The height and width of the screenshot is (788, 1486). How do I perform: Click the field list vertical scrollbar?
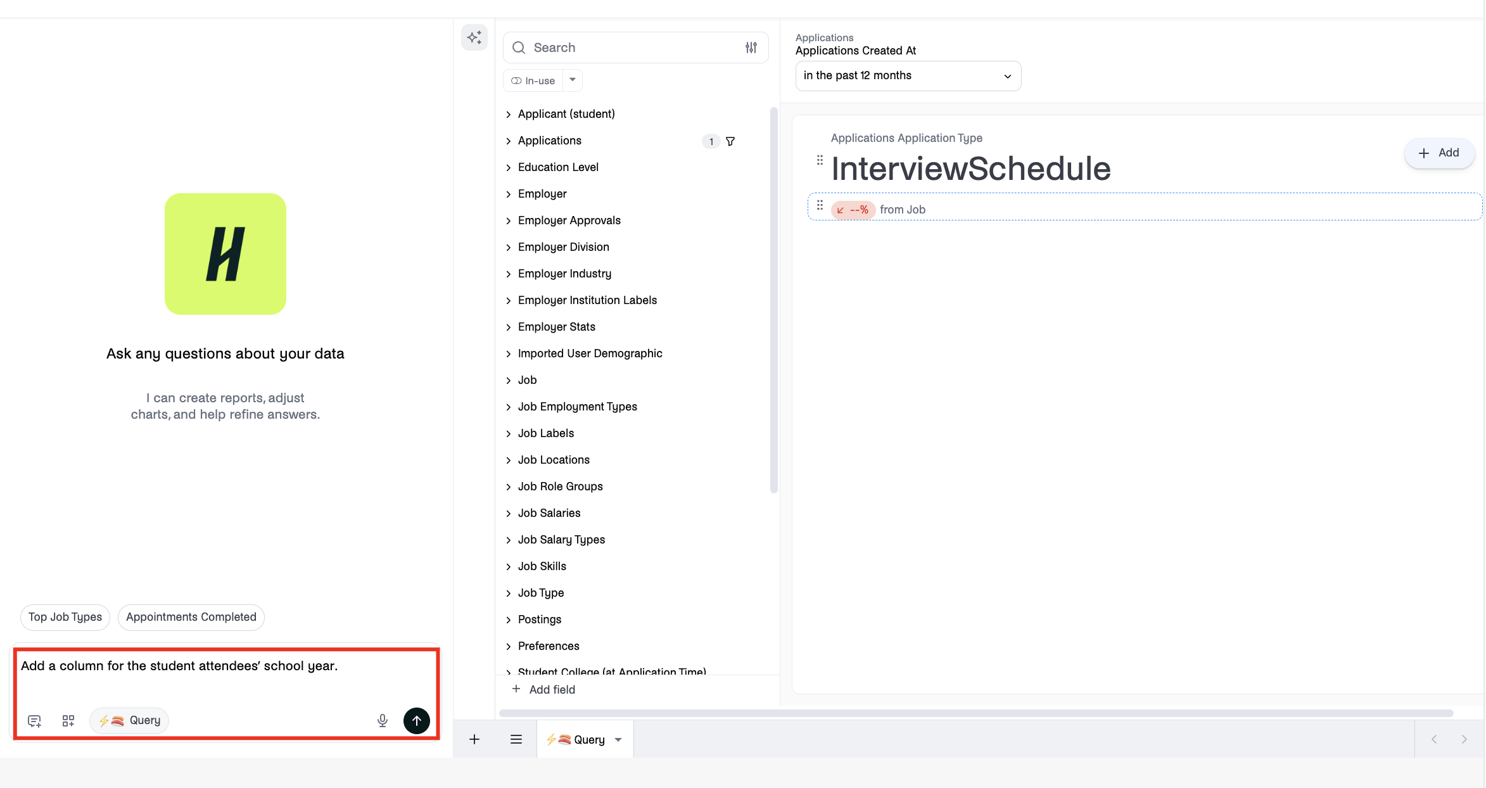coord(774,300)
